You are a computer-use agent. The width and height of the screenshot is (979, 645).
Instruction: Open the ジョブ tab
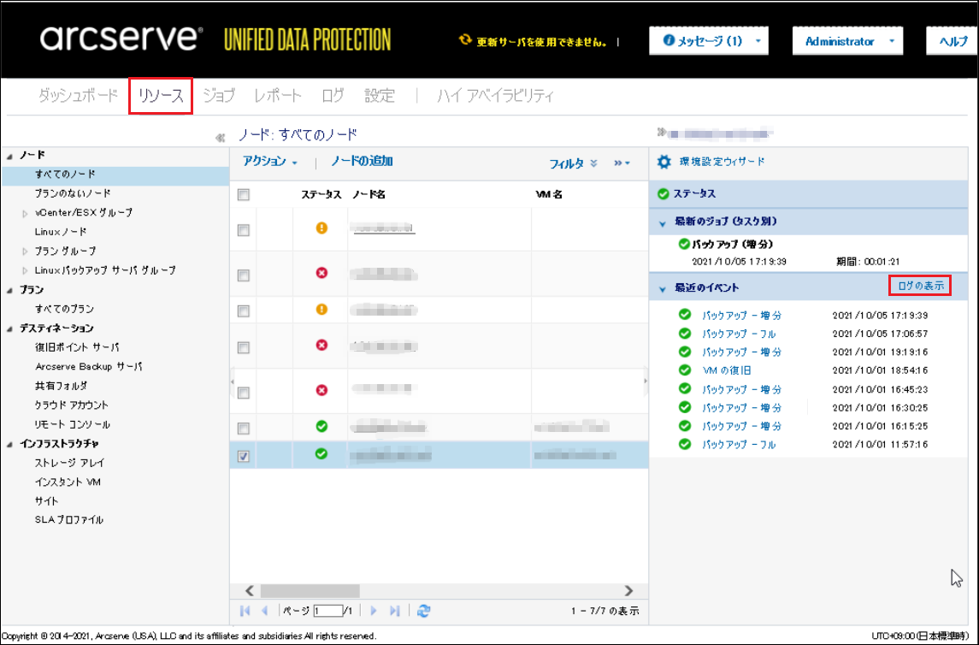(219, 96)
